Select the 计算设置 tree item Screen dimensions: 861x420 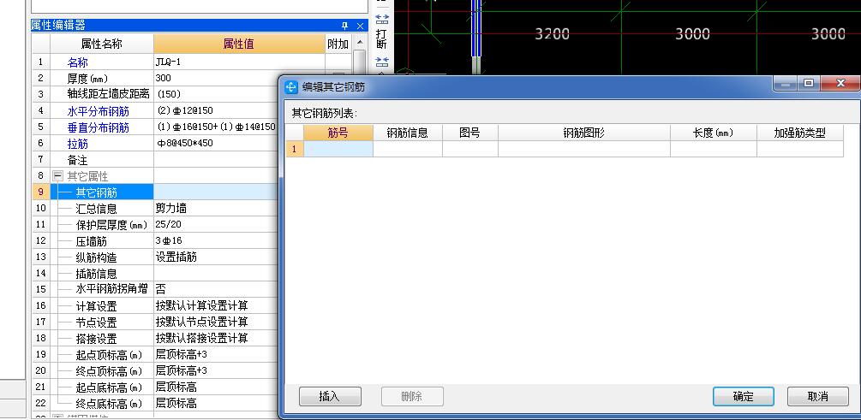tap(96, 306)
